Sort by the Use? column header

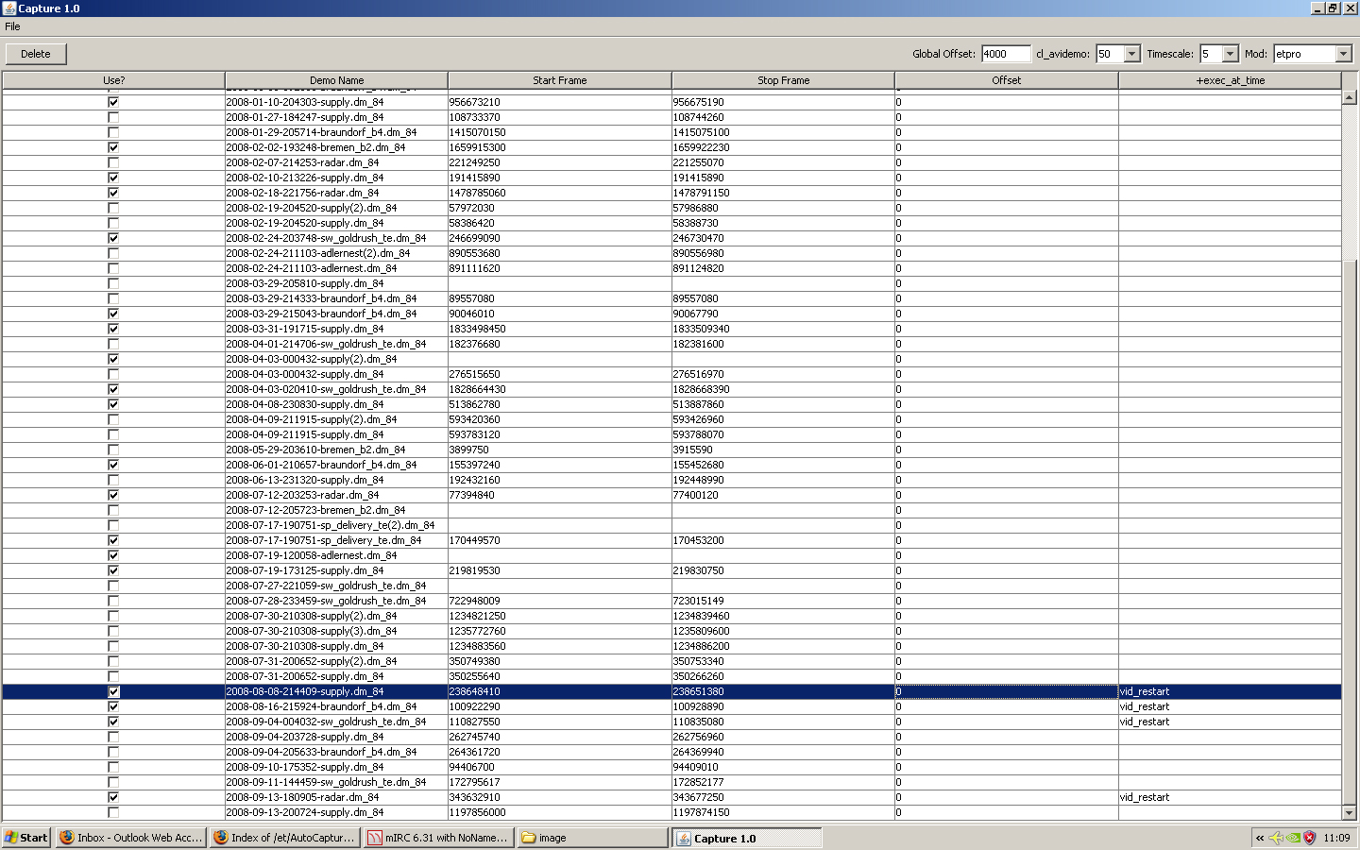(x=113, y=80)
